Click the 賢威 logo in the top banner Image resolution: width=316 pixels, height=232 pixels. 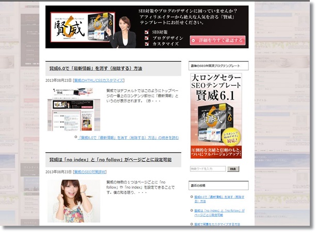pos(69,27)
